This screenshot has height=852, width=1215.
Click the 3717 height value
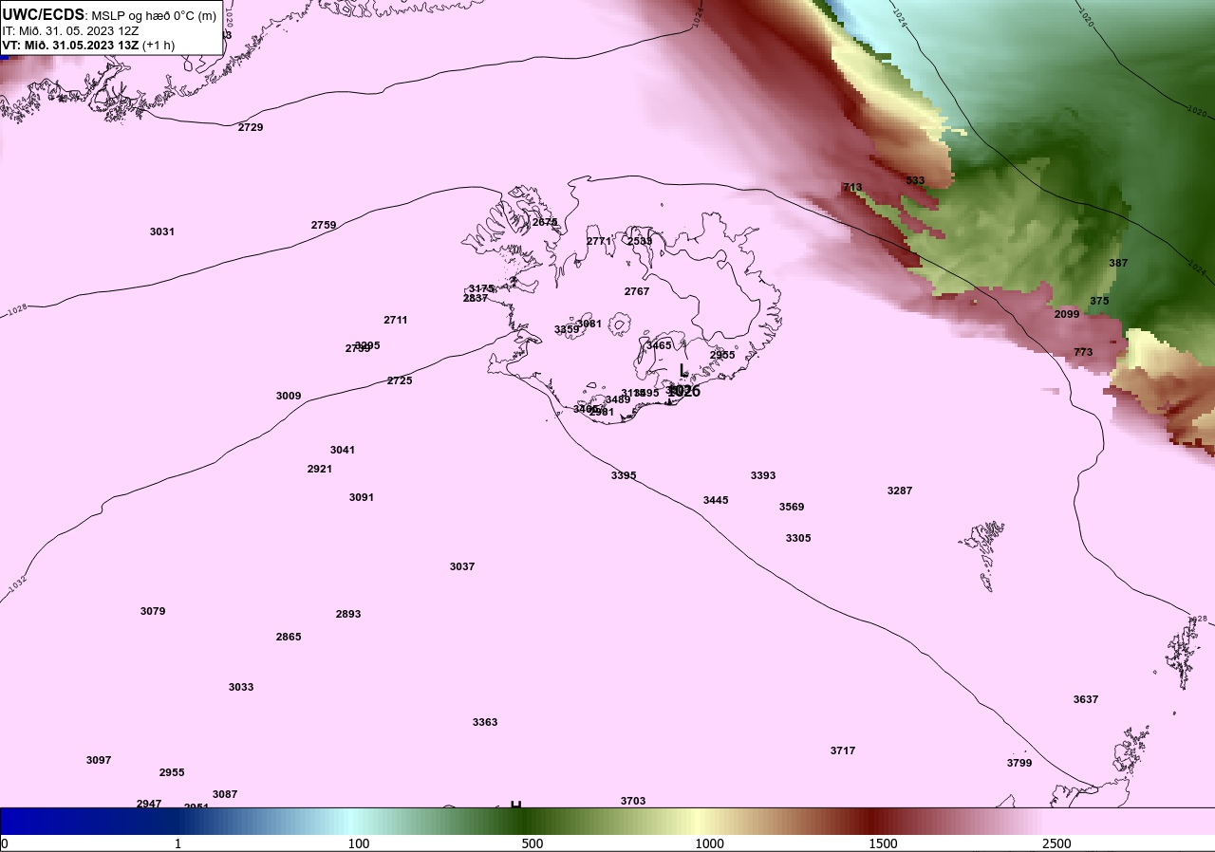pos(843,750)
